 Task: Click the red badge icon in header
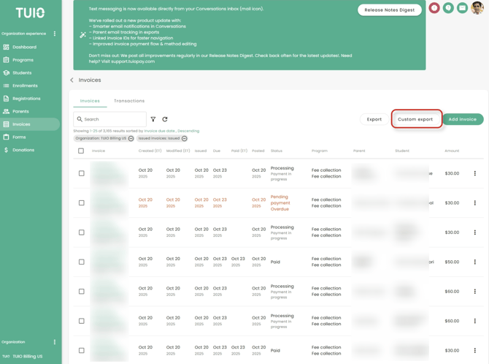click(x=434, y=8)
